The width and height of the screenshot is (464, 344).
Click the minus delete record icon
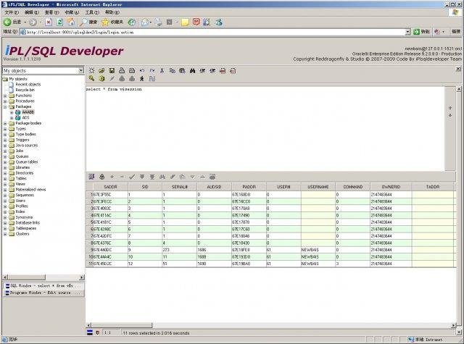coord(122,177)
